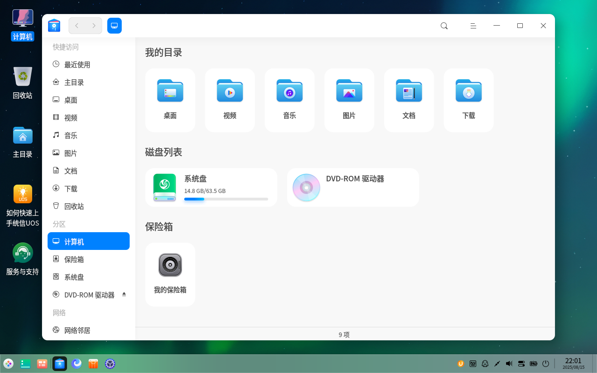Click the system disk usage bar
Screen dimensions: 597x373
point(226,199)
